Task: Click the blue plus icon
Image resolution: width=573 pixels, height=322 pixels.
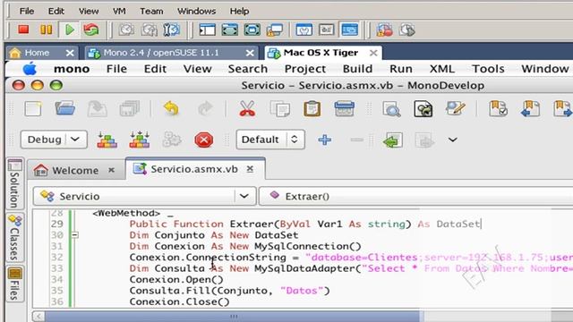Action: [x=324, y=140]
